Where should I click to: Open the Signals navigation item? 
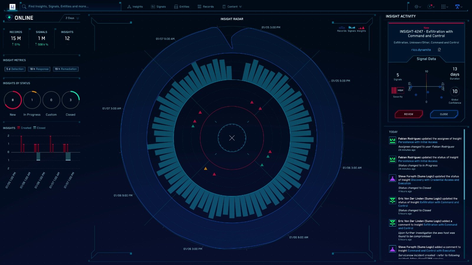pos(158,6)
